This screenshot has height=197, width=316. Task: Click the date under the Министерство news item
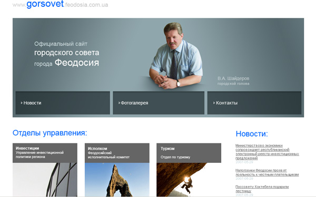click(x=244, y=162)
